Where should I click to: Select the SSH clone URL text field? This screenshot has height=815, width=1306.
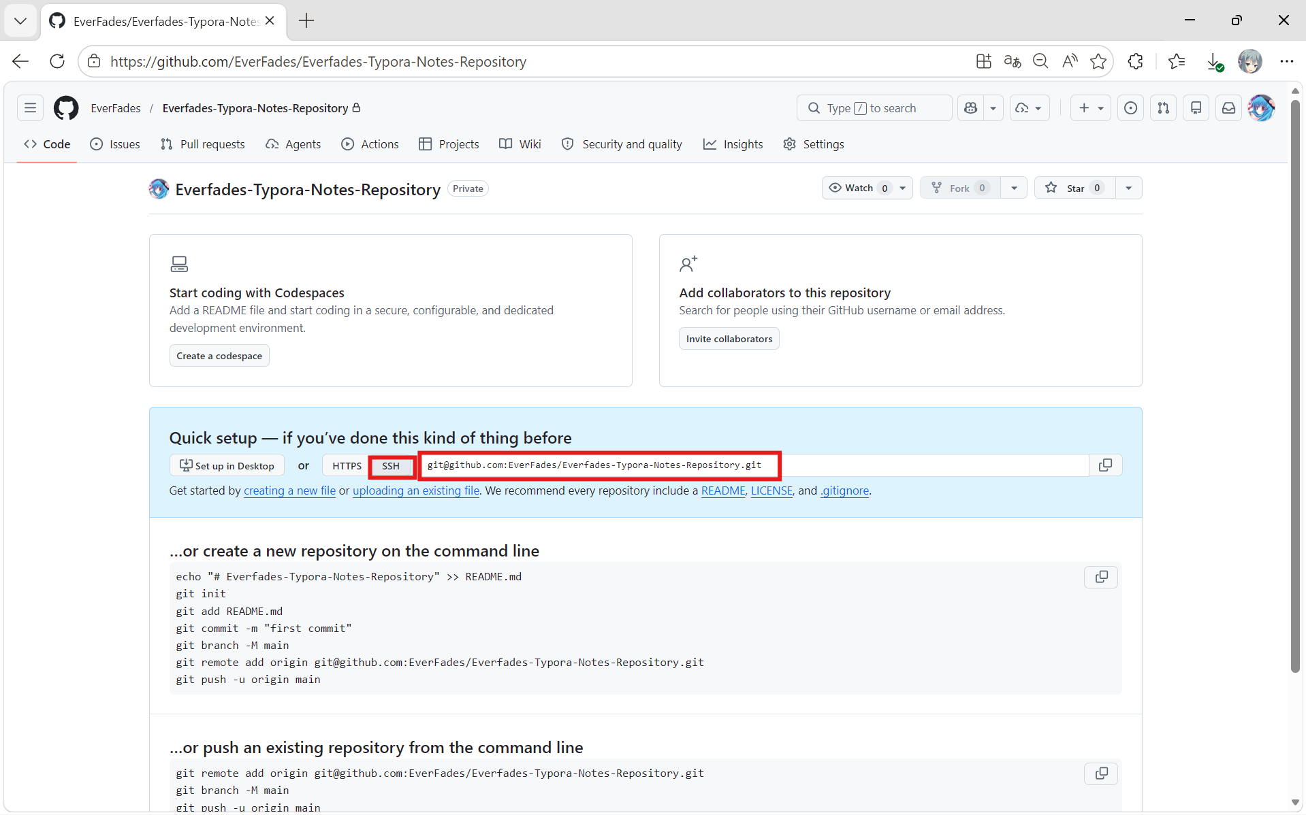pos(754,465)
